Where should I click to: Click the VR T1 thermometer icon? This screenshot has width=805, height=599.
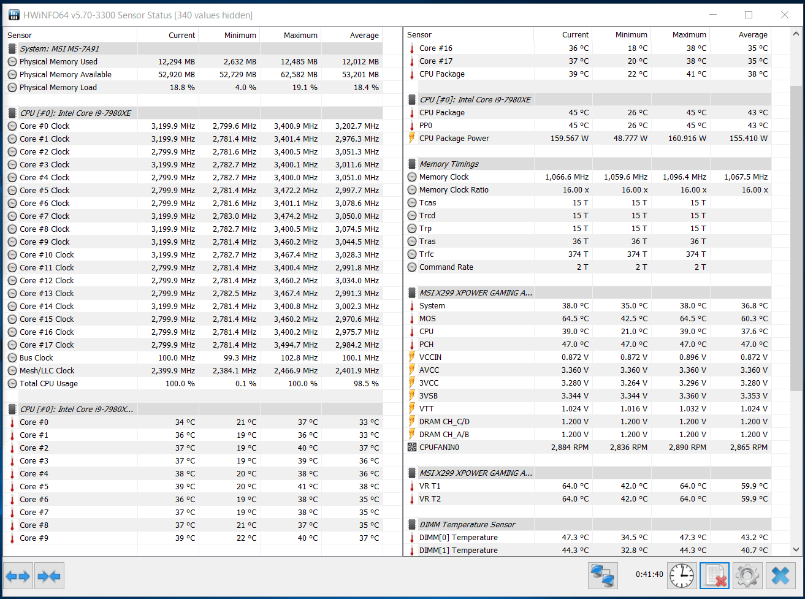pyautogui.click(x=412, y=486)
